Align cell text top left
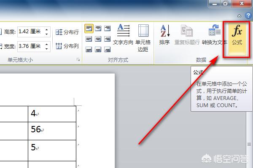 (x=89, y=29)
